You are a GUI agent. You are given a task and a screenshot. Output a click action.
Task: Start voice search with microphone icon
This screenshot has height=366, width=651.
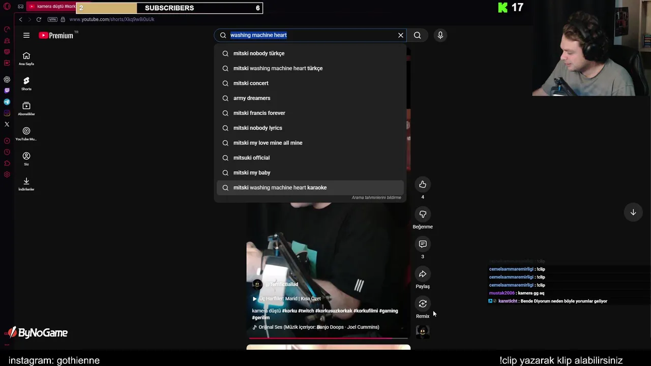tap(440, 35)
